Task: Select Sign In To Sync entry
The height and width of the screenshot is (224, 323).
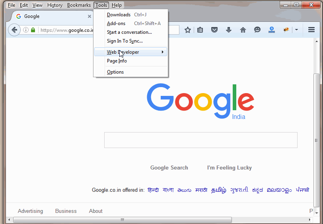Action: (x=131, y=41)
